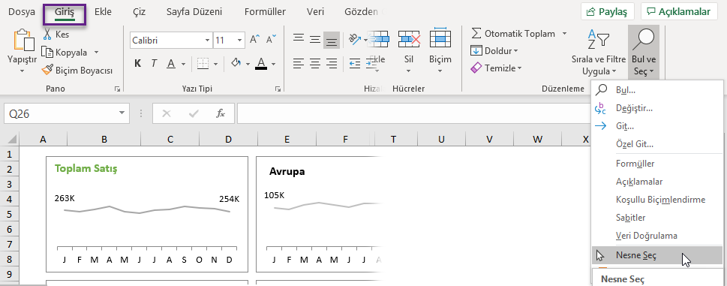This screenshot has width=727, height=286.
Task: Open the Dosya tab
Action: 22,11
